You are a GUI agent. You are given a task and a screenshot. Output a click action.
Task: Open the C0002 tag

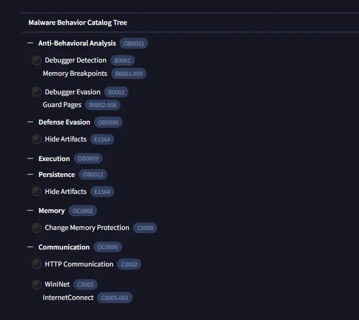129,264
